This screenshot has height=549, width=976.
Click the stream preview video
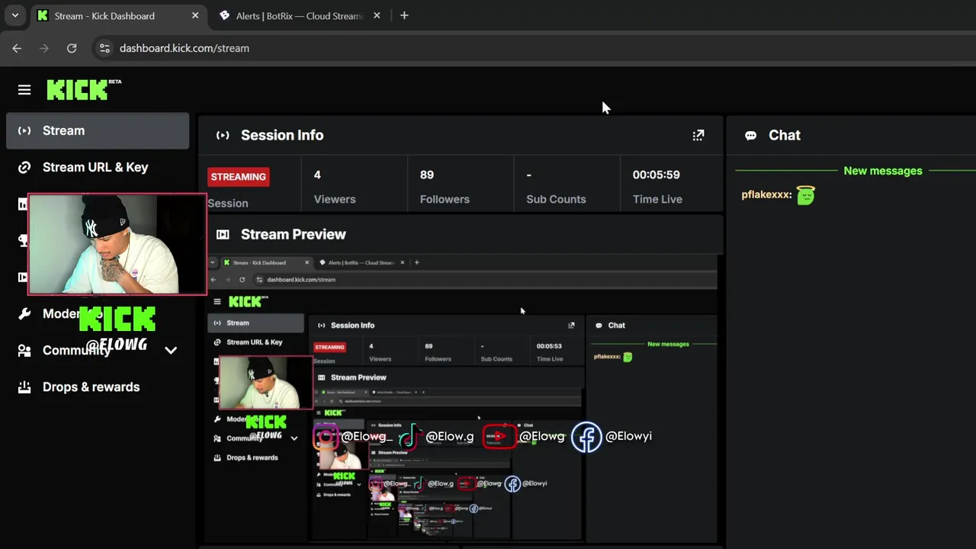click(x=462, y=398)
